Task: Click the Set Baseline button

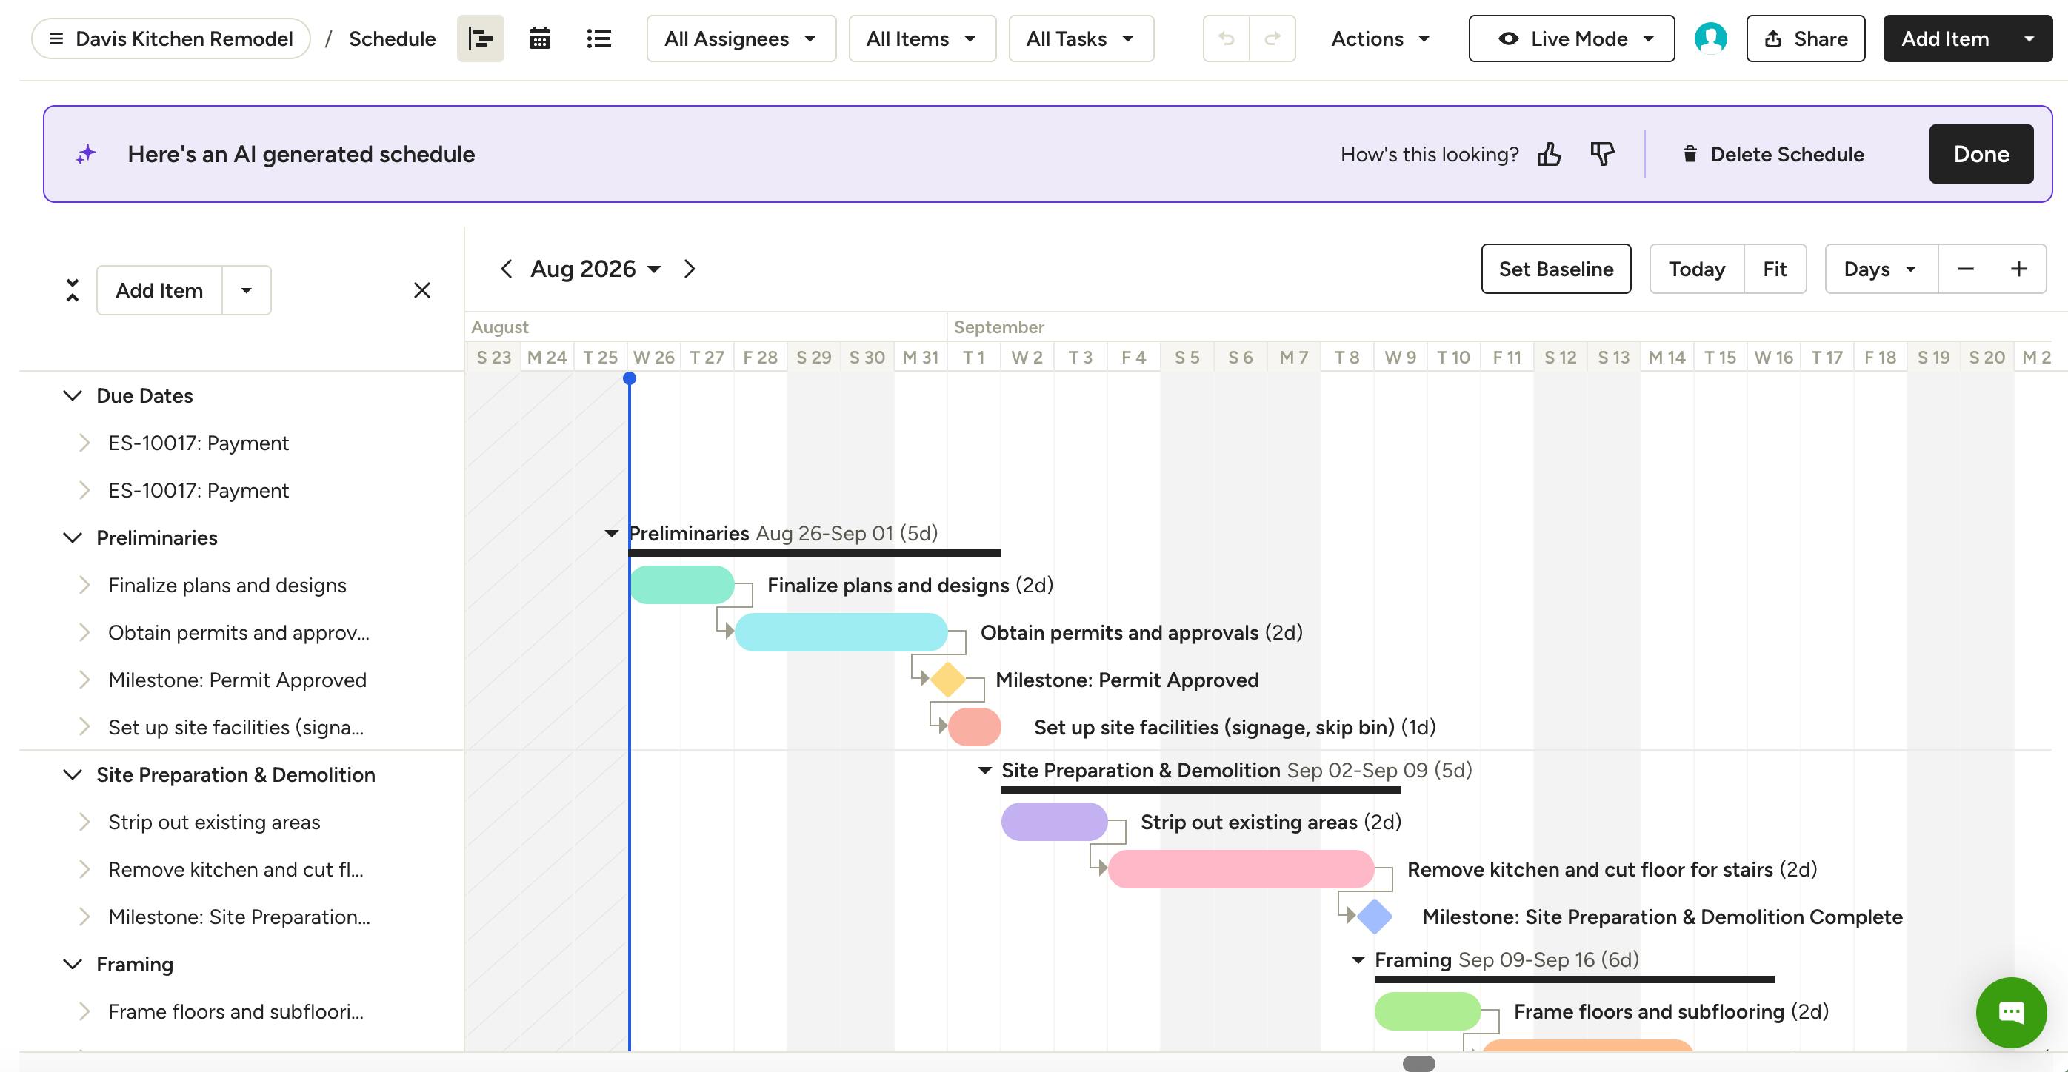Action: point(1556,269)
